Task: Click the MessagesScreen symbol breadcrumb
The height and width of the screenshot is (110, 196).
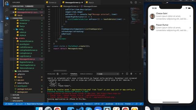Action: pyautogui.click(x=90, y=6)
